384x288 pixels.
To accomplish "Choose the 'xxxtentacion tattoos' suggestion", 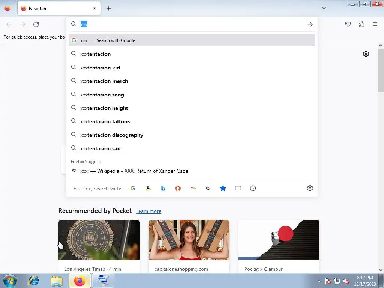I will pos(192,121).
